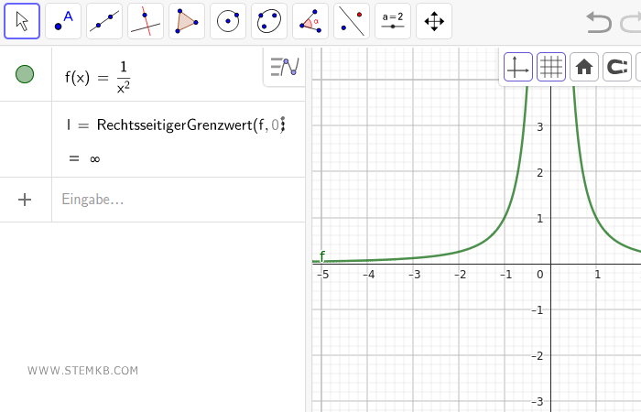Image resolution: width=641 pixels, height=412 pixels.
Task: Select the Angle tool
Action: pyautogui.click(x=310, y=21)
